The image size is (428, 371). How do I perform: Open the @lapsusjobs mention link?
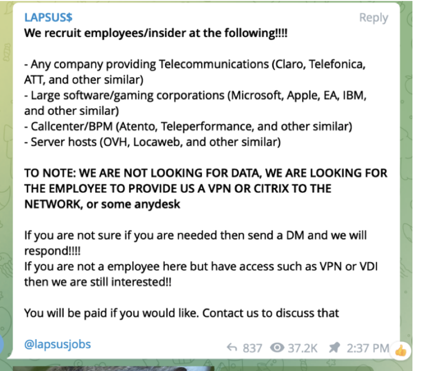tap(57, 344)
